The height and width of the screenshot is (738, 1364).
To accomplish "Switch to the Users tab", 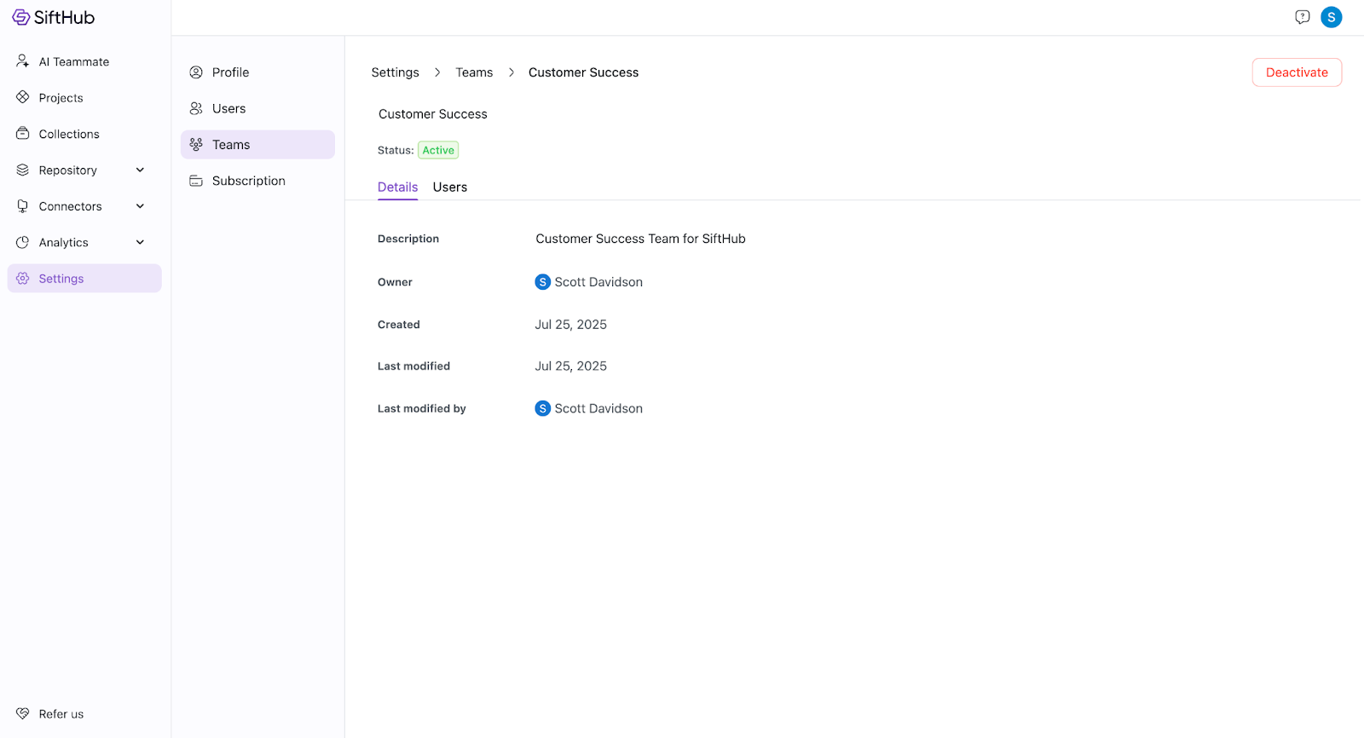I will pyautogui.click(x=449, y=187).
